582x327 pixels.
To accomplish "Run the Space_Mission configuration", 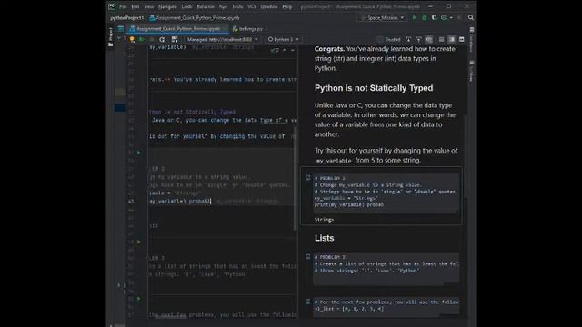I will tap(415, 17).
